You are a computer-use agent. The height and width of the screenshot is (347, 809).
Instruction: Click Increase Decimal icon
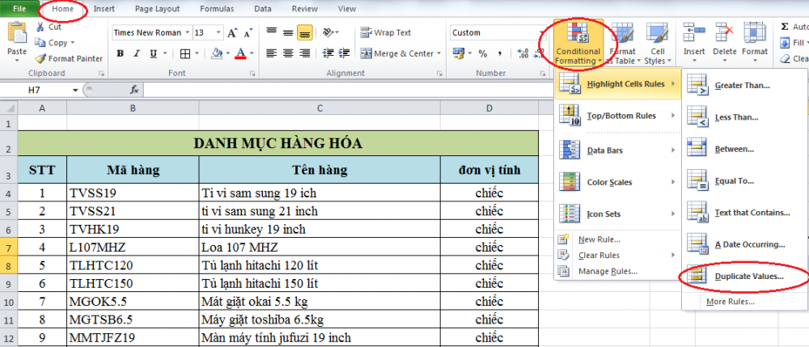click(x=523, y=53)
